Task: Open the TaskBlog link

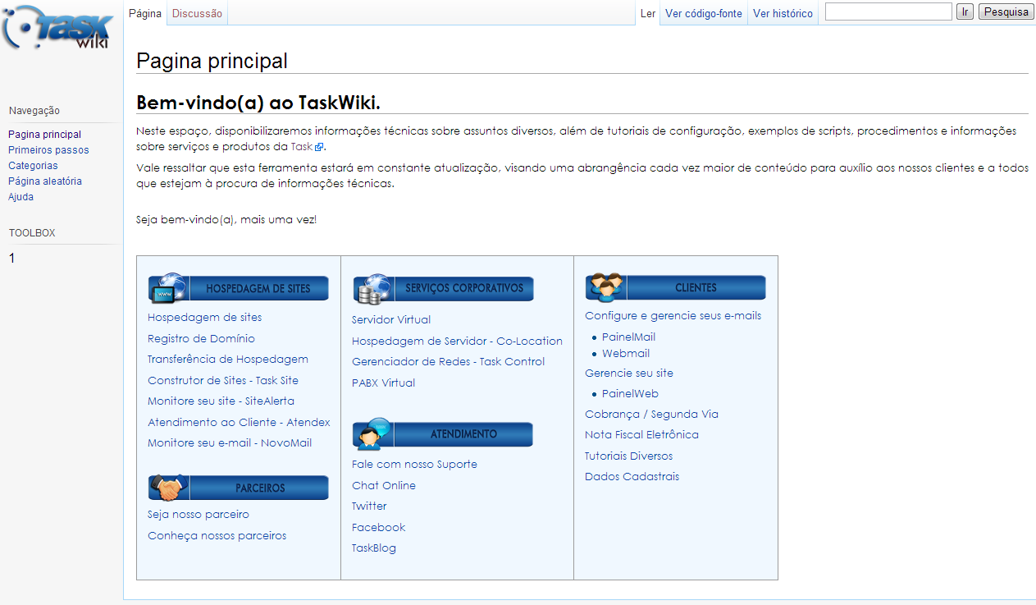Action: click(x=374, y=548)
